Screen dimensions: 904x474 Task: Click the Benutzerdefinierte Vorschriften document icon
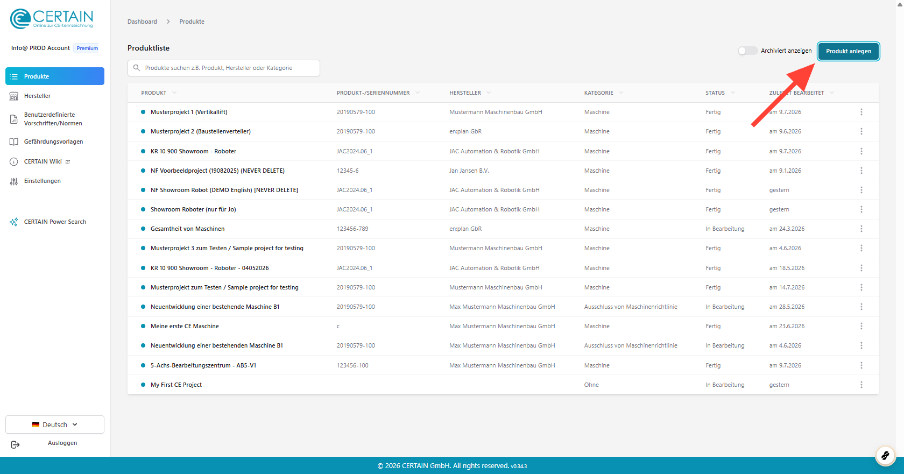point(14,119)
